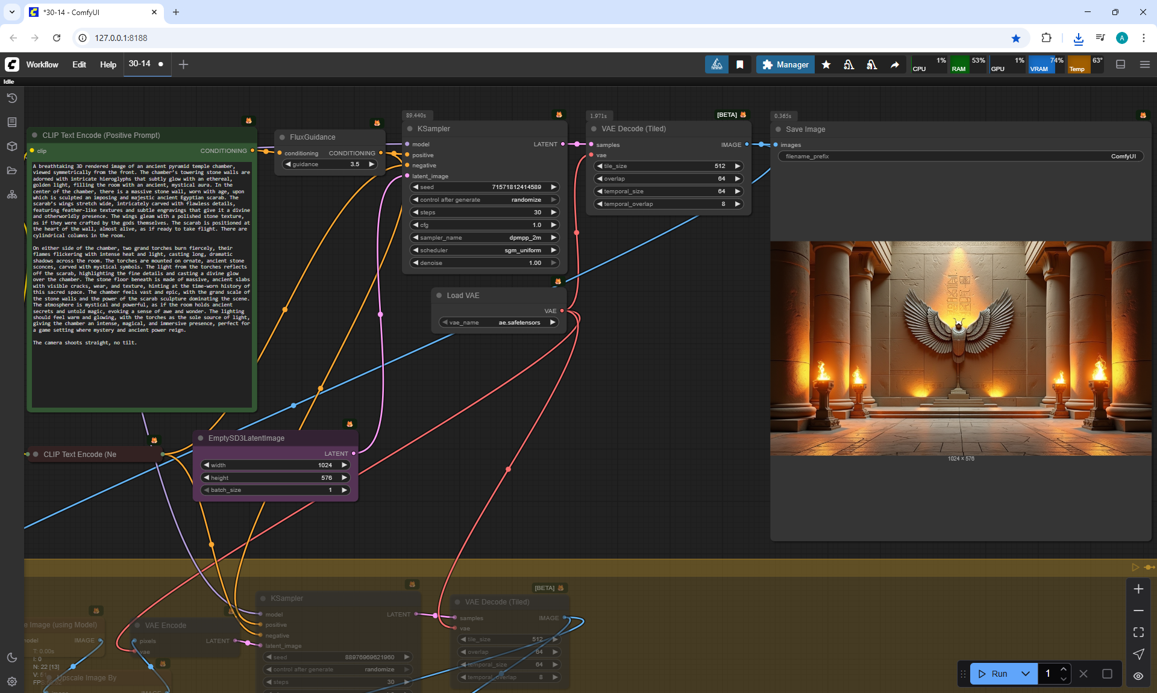
Task: Toggle dark theme moon icon
Action: pyautogui.click(x=12, y=657)
